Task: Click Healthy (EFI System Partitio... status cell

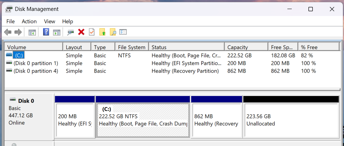Action: (187, 63)
